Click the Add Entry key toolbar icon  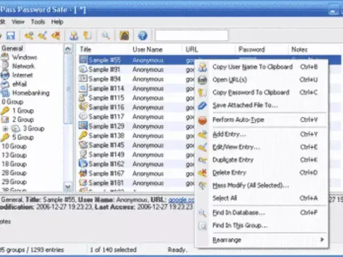click(x=29, y=36)
